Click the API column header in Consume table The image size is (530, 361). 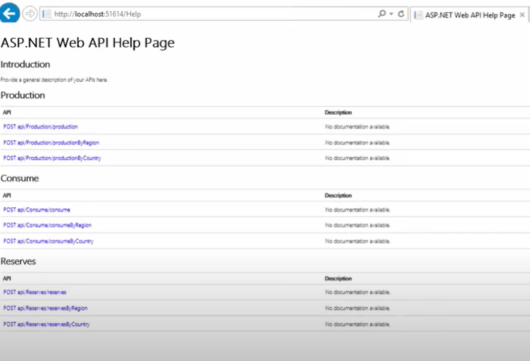(7, 195)
